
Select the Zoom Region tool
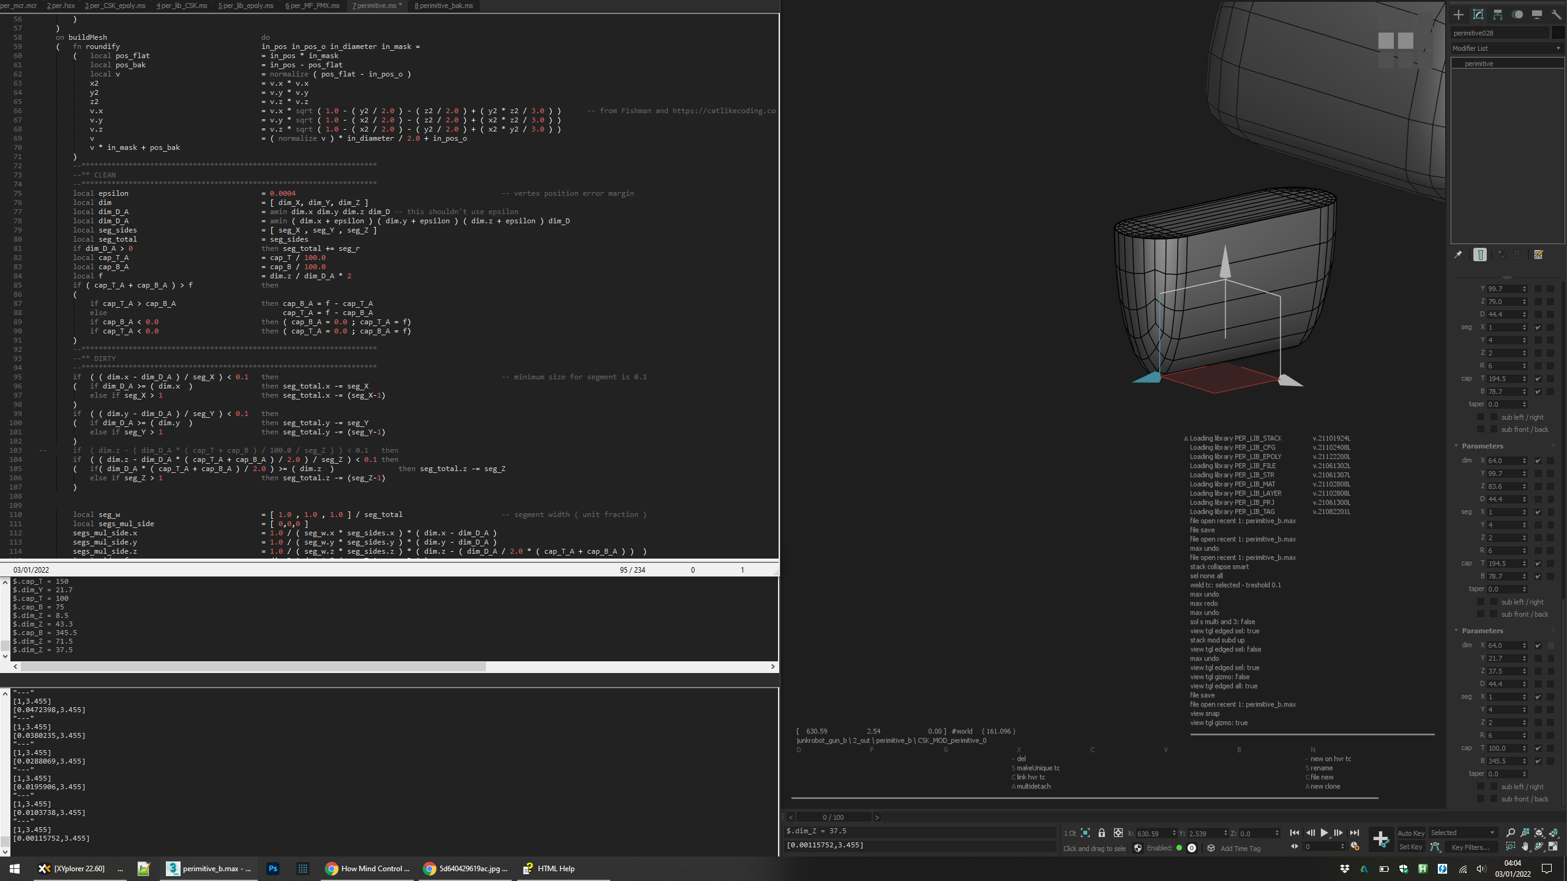1511,847
